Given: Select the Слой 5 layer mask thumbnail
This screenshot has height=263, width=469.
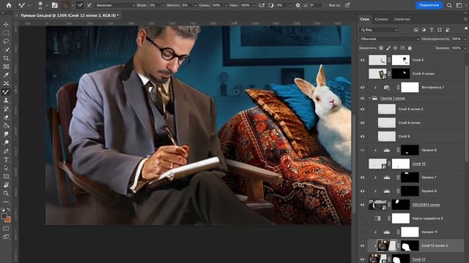Looking at the screenshot, I should [401, 60].
